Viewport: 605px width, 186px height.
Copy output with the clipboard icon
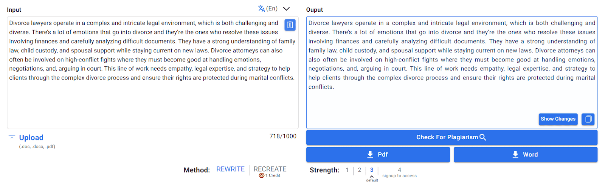[588, 119]
